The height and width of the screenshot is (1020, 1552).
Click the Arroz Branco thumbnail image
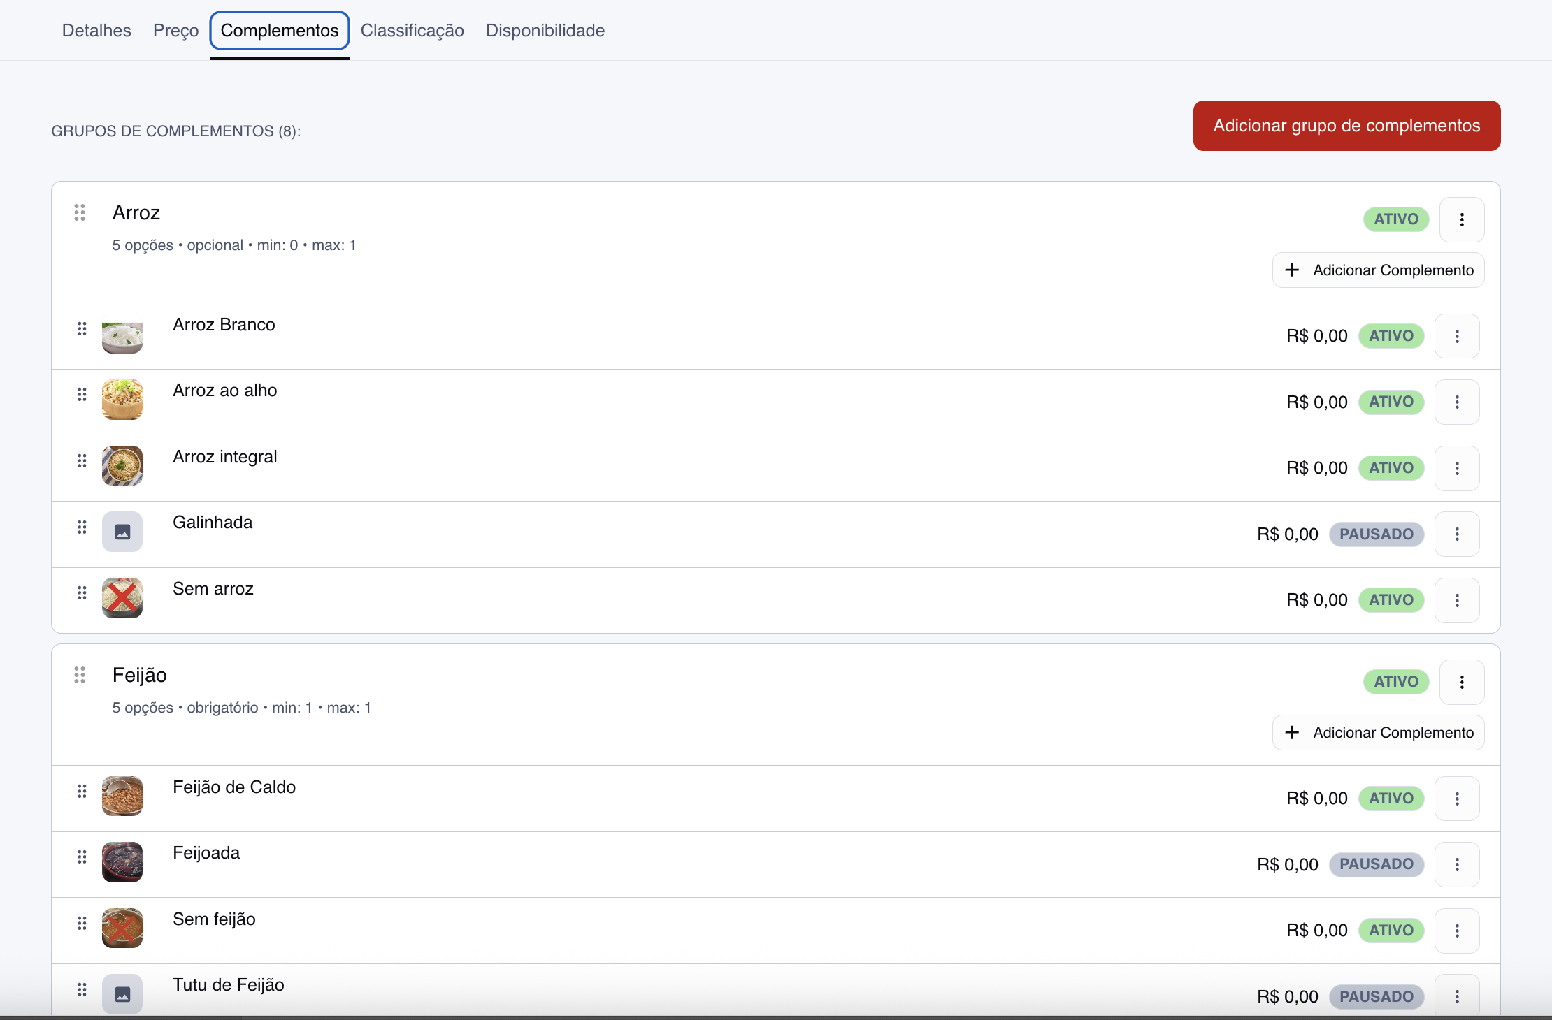[122, 337]
